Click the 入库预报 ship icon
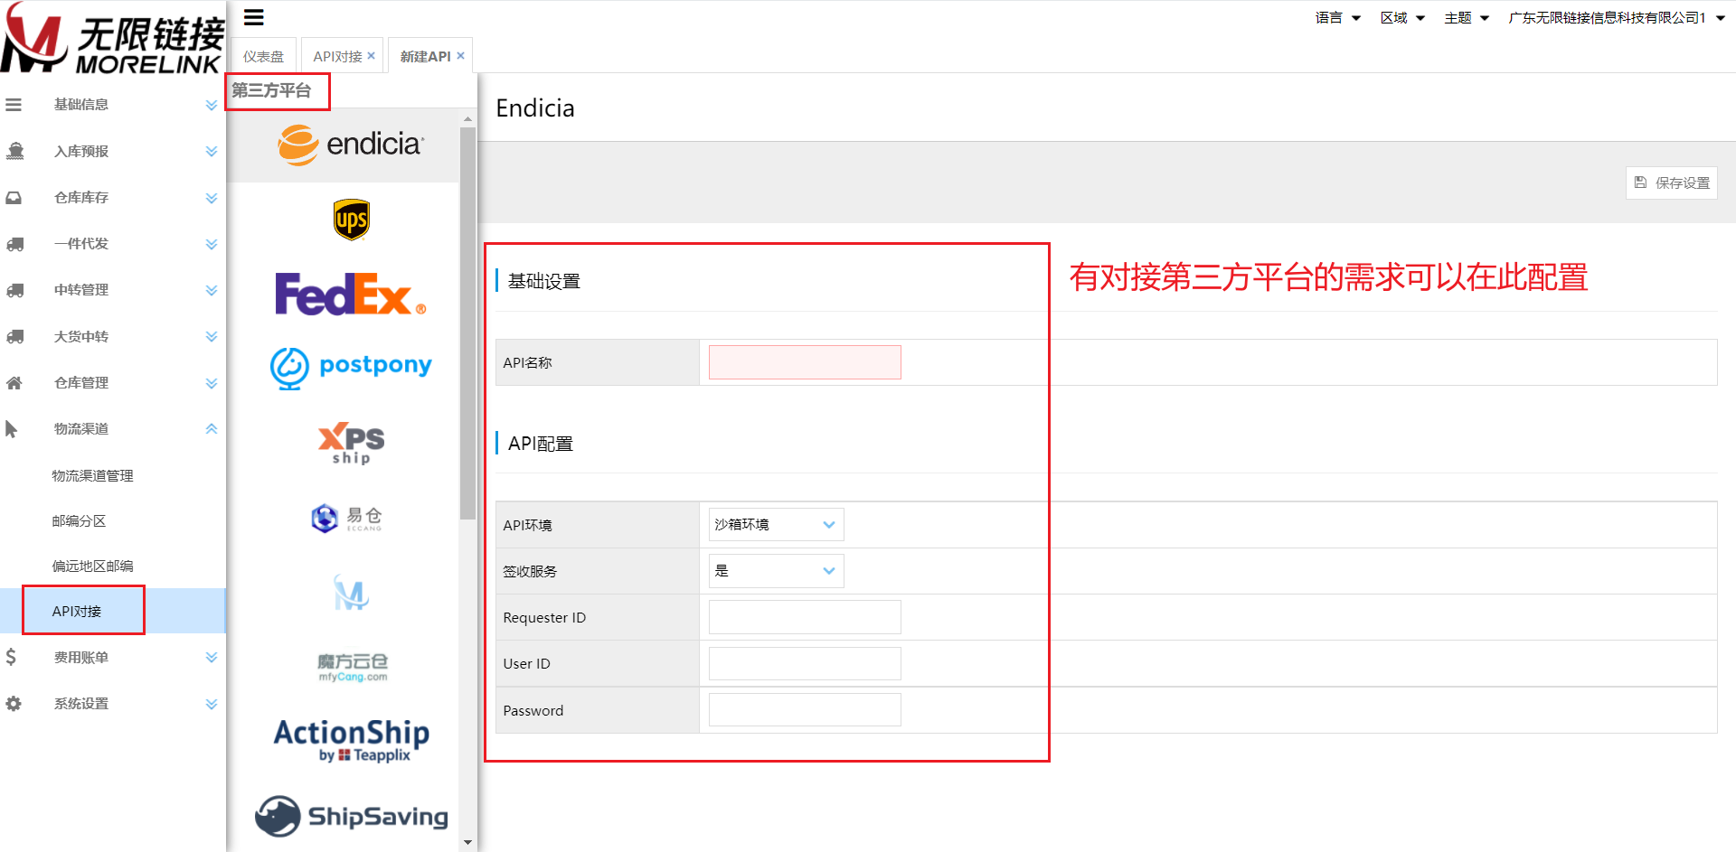This screenshot has height=852, width=1736. coord(14,151)
